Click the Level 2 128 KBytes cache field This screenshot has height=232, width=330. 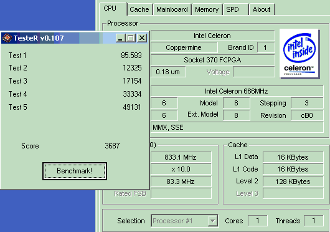[x=293, y=181]
